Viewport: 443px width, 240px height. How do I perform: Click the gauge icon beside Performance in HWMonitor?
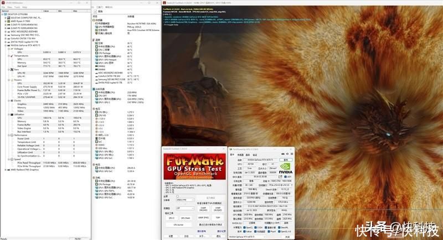12,135
